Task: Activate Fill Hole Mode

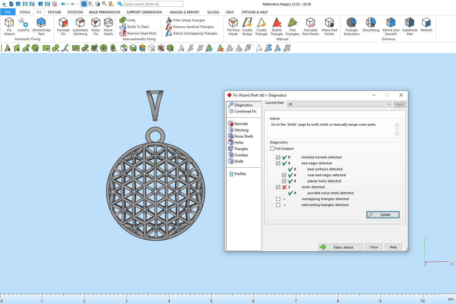Action: click(x=233, y=26)
